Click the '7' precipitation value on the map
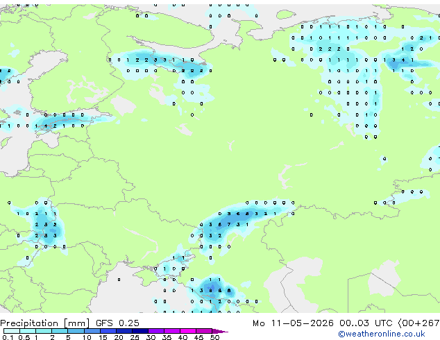Screen dimensions: 440x340 tap(229, 224)
